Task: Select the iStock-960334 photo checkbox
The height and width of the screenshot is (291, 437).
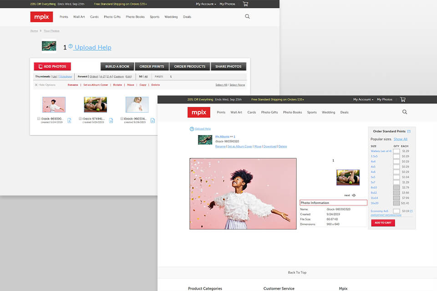Action: pyautogui.click(x=122, y=118)
